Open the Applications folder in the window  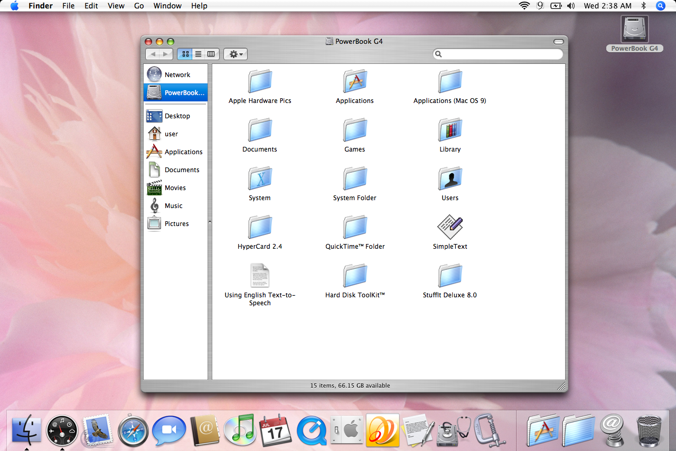coord(355,81)
